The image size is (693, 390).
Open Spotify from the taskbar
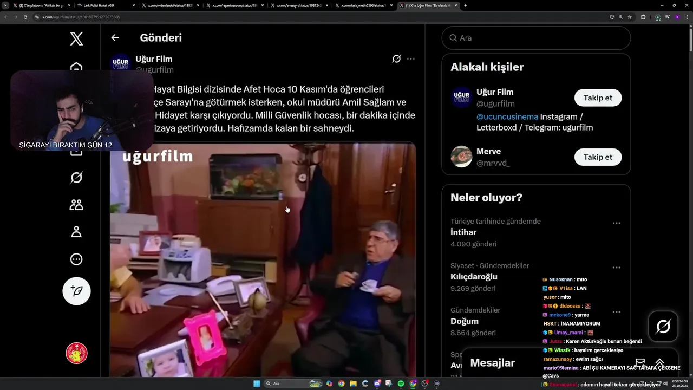(x=401, y=383)
